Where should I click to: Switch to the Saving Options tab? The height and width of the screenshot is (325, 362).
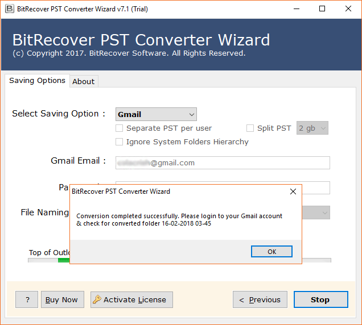tap(37, 81)
